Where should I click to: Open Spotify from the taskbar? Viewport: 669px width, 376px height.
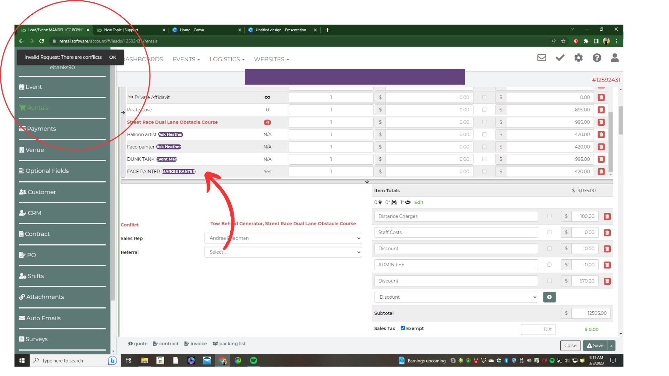pyautogui.click(x=254, y=360)
